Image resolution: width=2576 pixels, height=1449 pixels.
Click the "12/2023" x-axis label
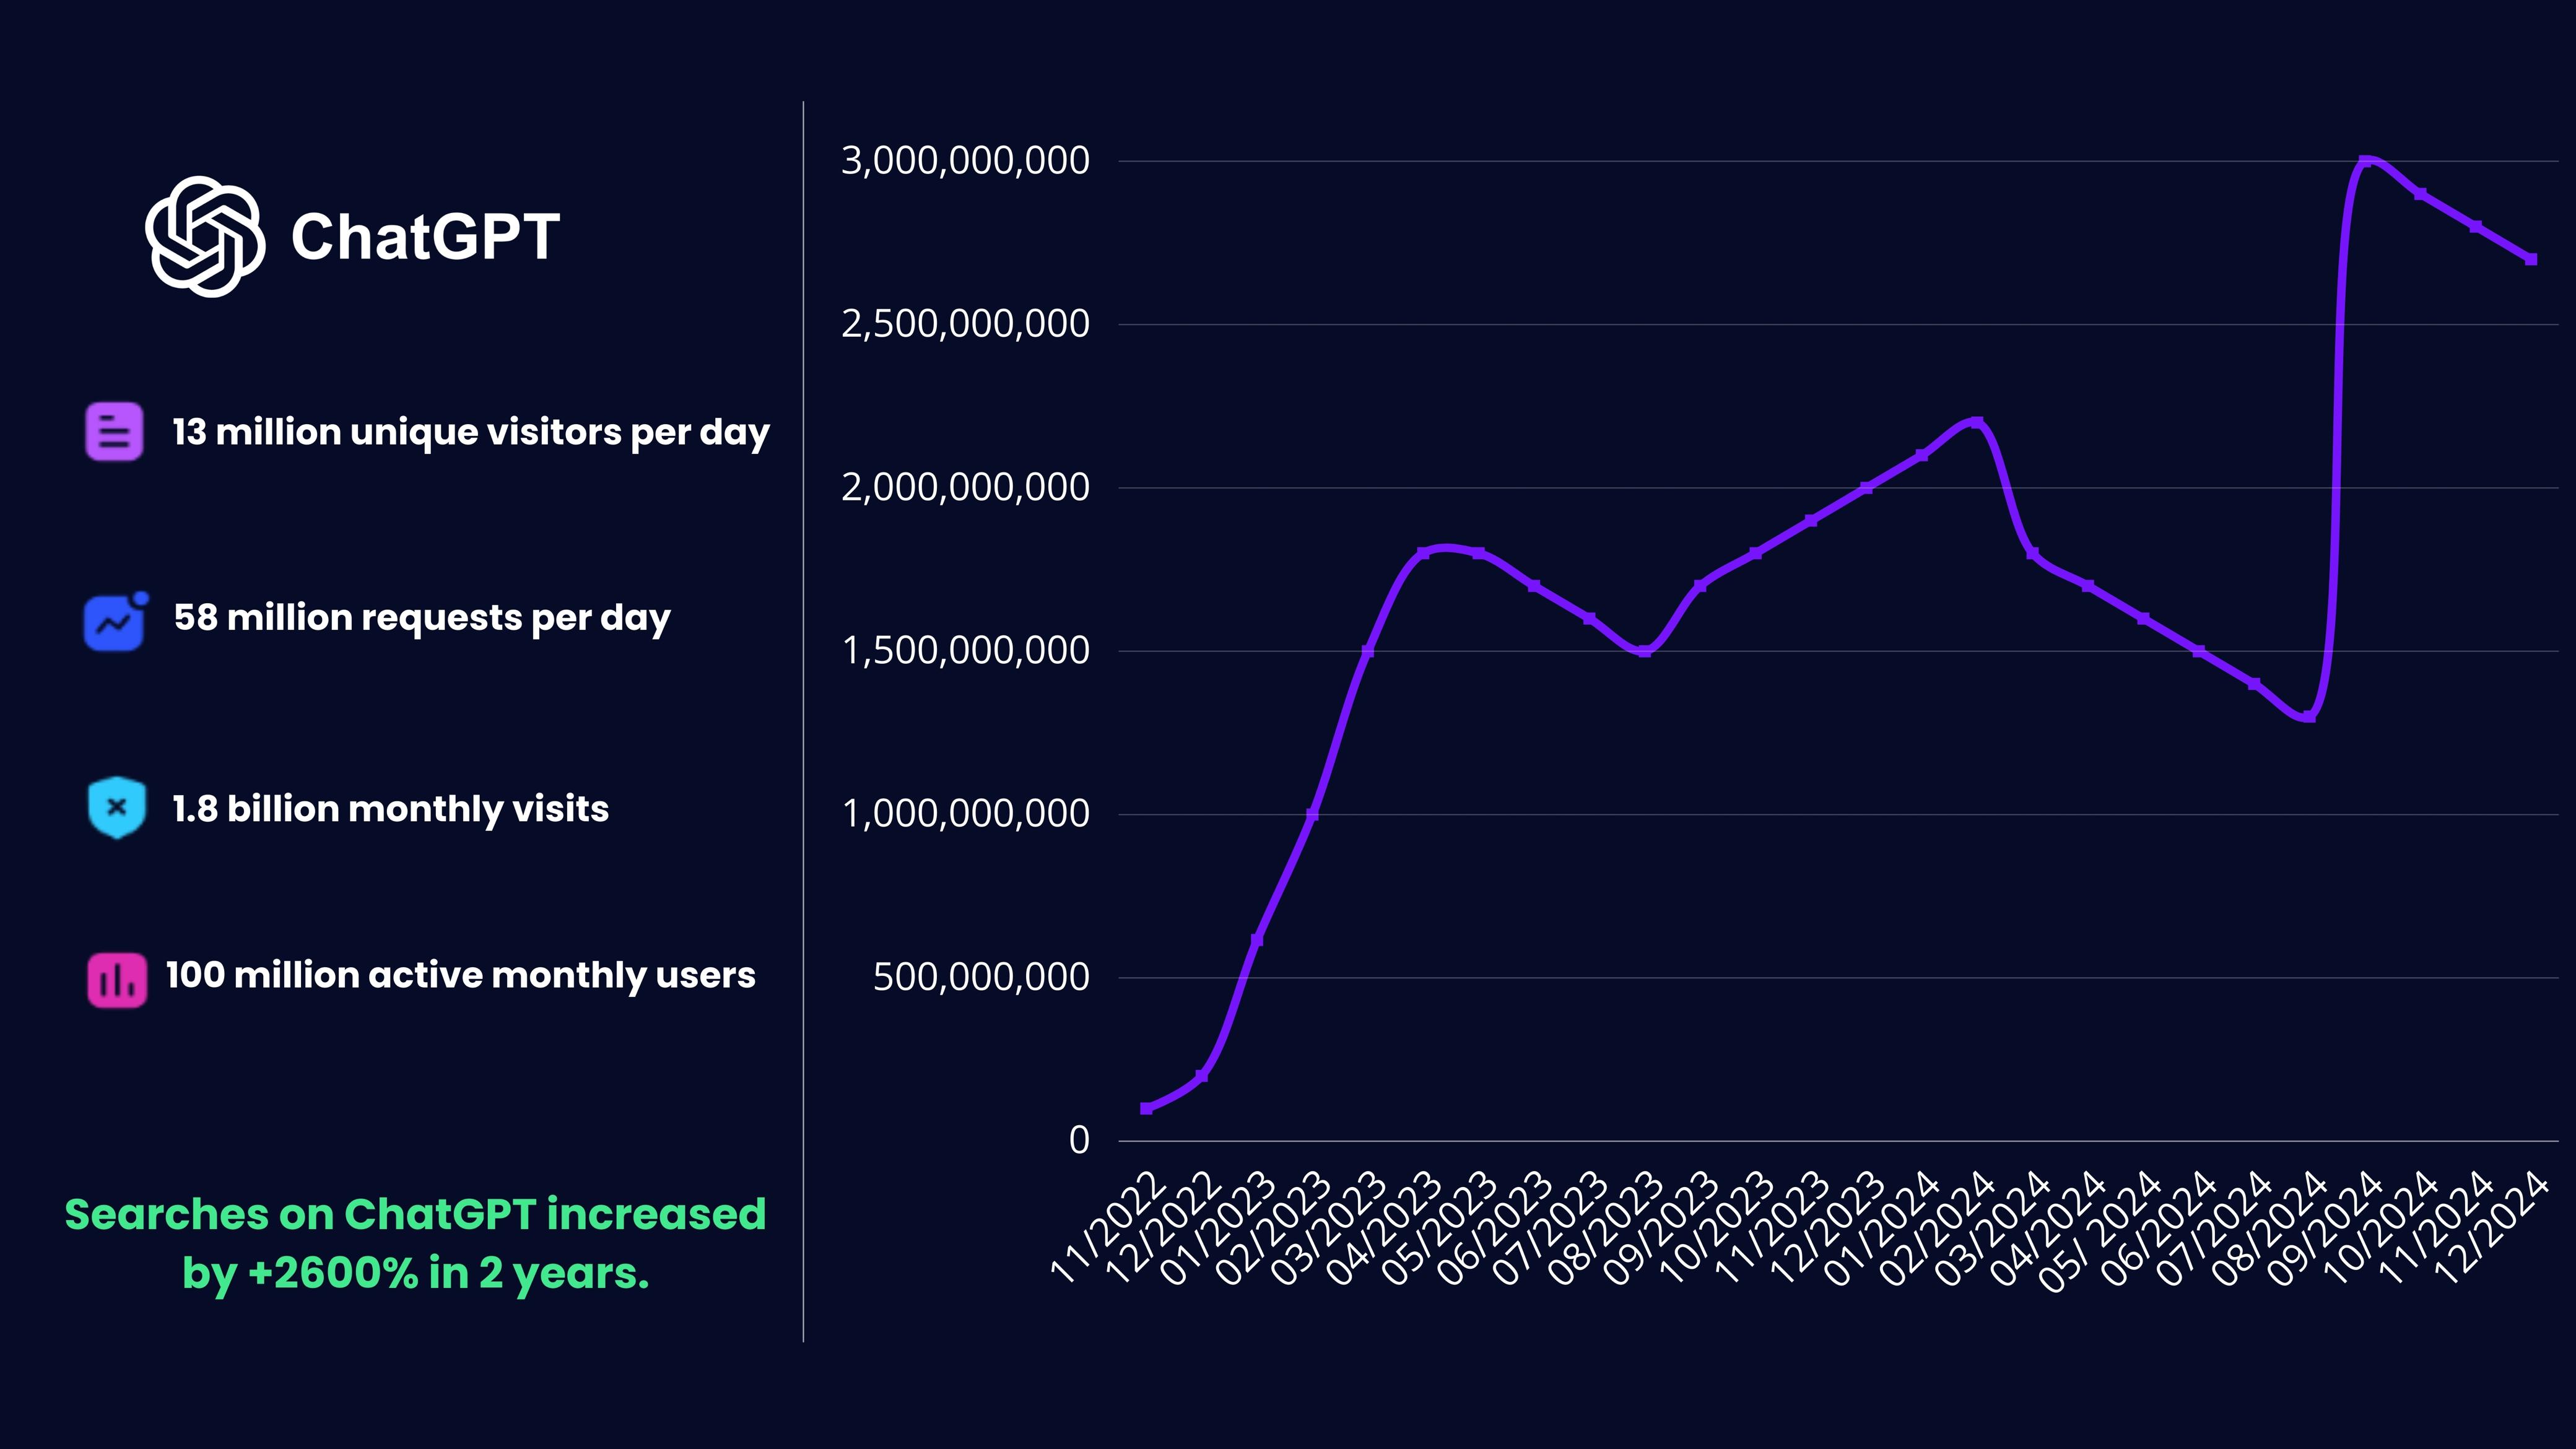click(x=1827, y=1228)
